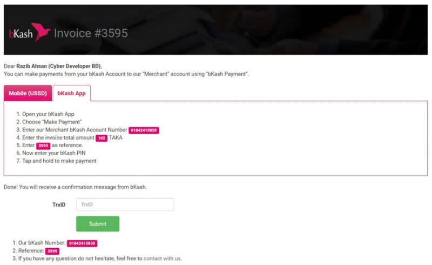Viewport: 432px width, 265px height.
Task: Click the bKash bird logo icon
Action: [x=41, y=32]
